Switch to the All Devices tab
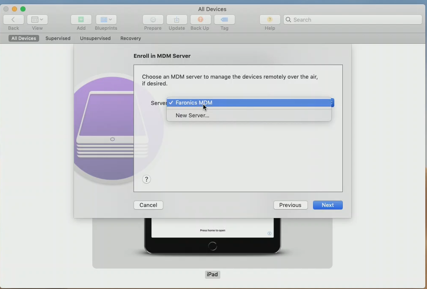Screen dimensions: 427x289 click(x=24, y=38)
